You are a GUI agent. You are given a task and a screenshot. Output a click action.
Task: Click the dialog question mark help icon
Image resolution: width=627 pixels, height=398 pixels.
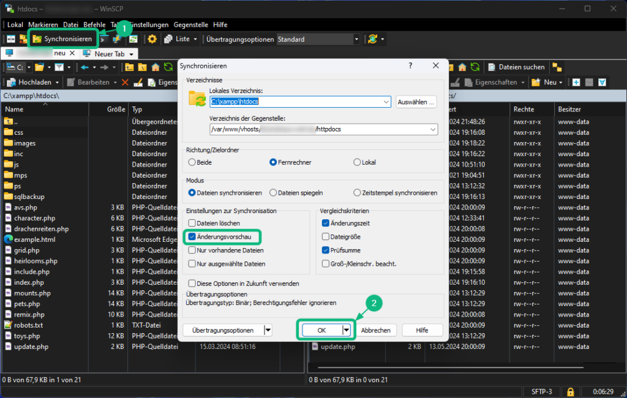point(410,66)
